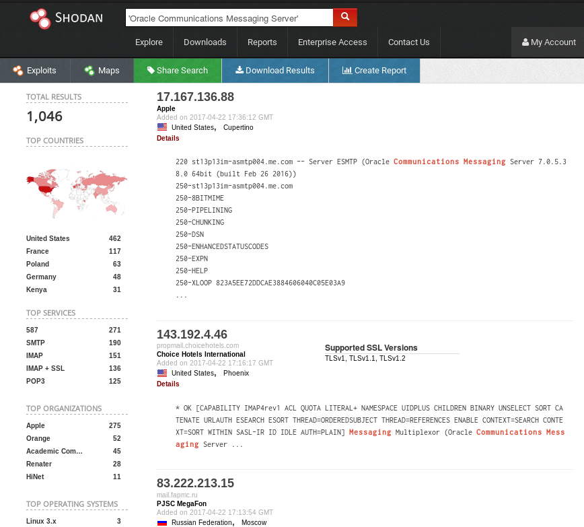
Task: Open host 143.192.4.46
Action: pos(192,335)
